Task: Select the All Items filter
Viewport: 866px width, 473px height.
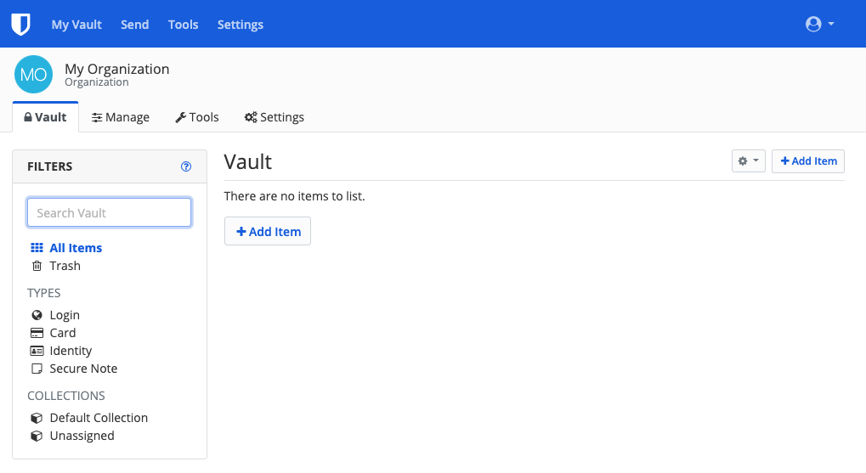Action: click(x=76, y=248)
